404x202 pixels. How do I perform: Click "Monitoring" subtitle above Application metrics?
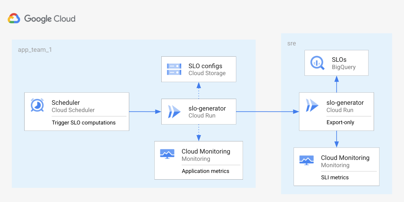(x=196, y=159)
